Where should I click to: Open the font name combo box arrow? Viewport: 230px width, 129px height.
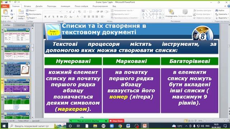click(x=60, y=12)
